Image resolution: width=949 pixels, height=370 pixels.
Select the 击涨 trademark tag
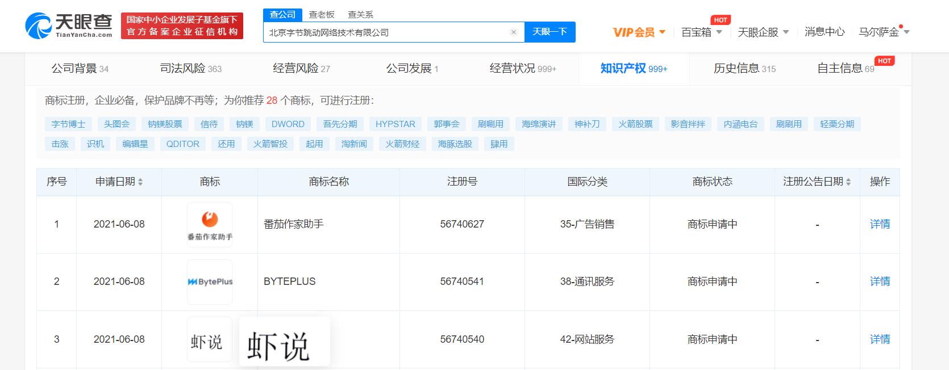click(x=60, y=144)
